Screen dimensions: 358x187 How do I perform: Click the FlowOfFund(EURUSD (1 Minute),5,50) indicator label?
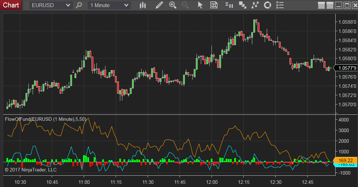pos(45,119)
